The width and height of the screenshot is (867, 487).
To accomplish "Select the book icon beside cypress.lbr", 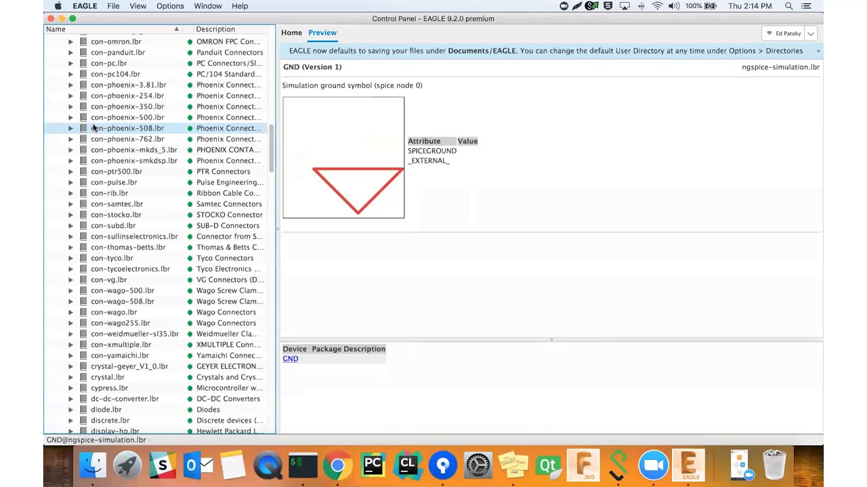I will pos(83,388).
